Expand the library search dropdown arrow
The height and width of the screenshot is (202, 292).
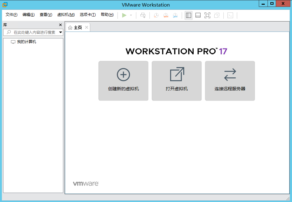60,32
